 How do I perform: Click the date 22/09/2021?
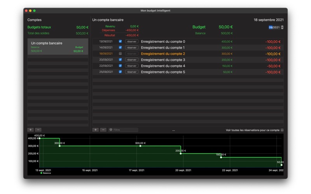click(x=106, y=66)
